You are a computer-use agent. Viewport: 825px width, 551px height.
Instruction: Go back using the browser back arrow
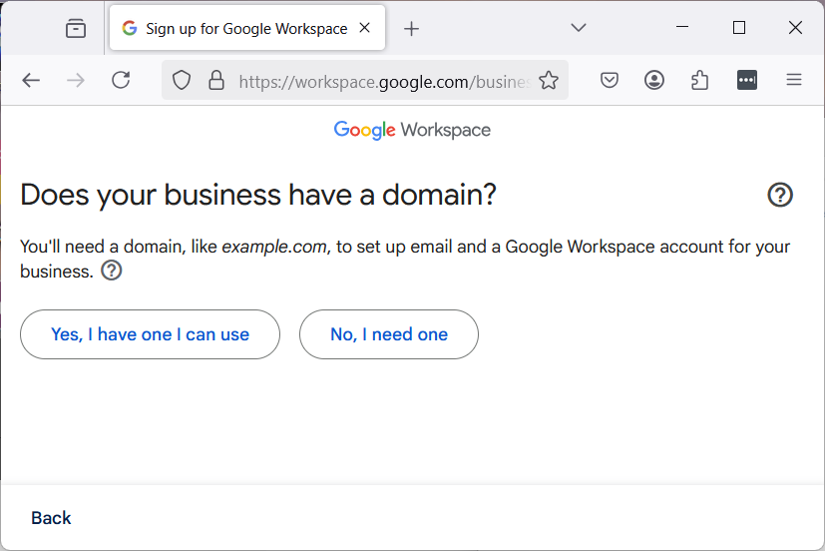coord(31,81)
